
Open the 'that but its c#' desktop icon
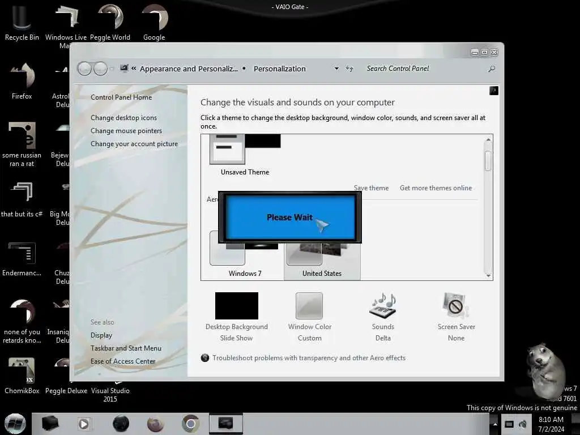coord(22,200)
